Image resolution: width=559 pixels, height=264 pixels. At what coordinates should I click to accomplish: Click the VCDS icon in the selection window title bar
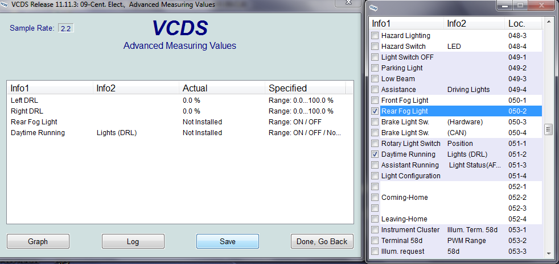pos(373,7)
